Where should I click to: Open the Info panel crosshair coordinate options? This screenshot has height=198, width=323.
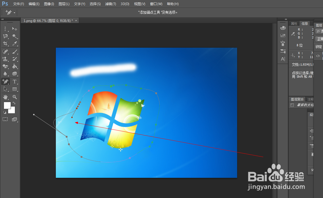(x=293, y=55)
